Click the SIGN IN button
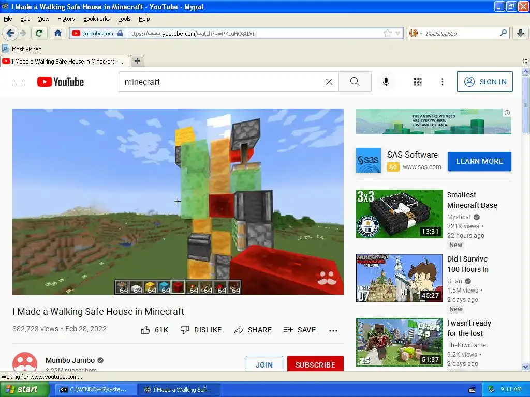530x397 pixels. pyautogui.click(x=484, y=82)
